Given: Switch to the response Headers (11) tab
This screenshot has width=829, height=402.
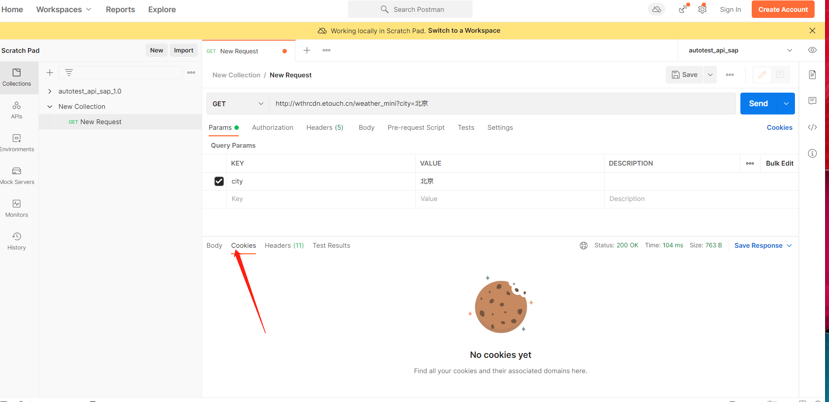Looking at the screenshot, I should click(x=284, y=246).
